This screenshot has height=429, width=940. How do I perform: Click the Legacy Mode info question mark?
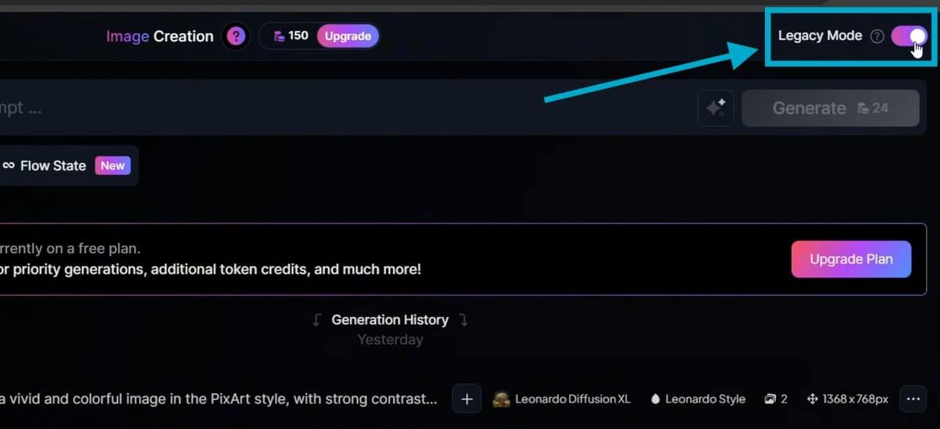click(x=877, y=36)
